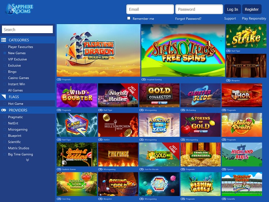Viewport: 269px width, 202px height.
Task: Select the Casino Games category
Action: pos(18,78)
